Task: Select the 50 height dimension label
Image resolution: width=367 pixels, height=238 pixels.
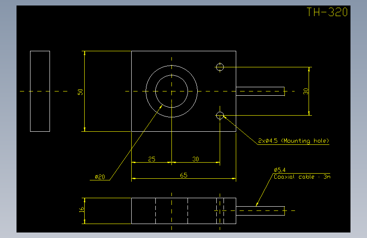Action: tap(80, 92)
